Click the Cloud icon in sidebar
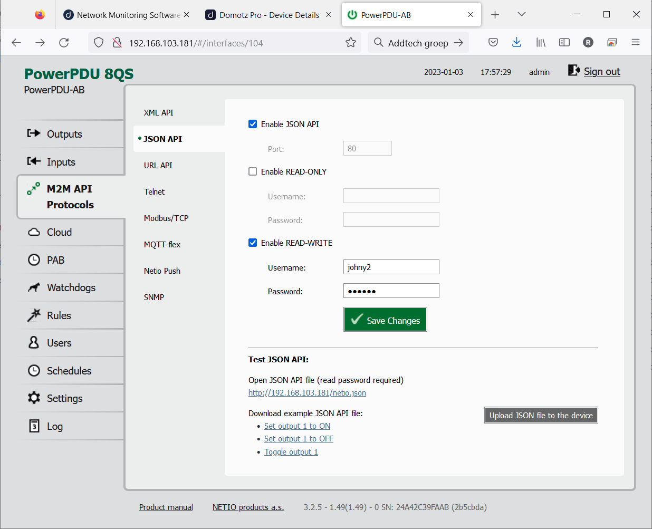The height and width of the screenshot is (529, 652). pos(34,232)
